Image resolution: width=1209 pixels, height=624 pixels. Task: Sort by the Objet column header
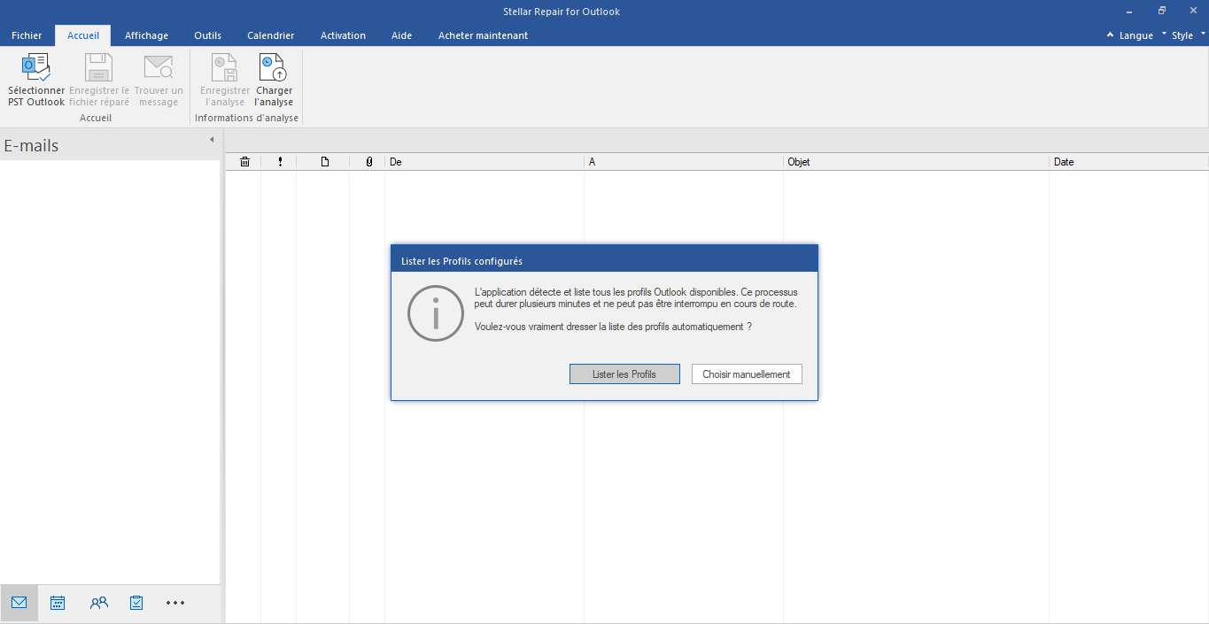(917, 162)
